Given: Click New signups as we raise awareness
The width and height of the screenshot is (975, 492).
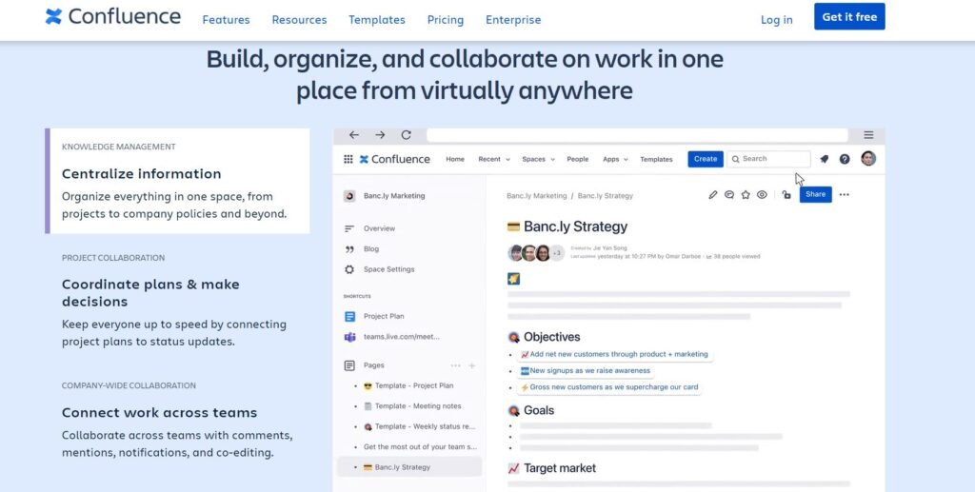Looking at the screenshot, I should coord(586,371).
